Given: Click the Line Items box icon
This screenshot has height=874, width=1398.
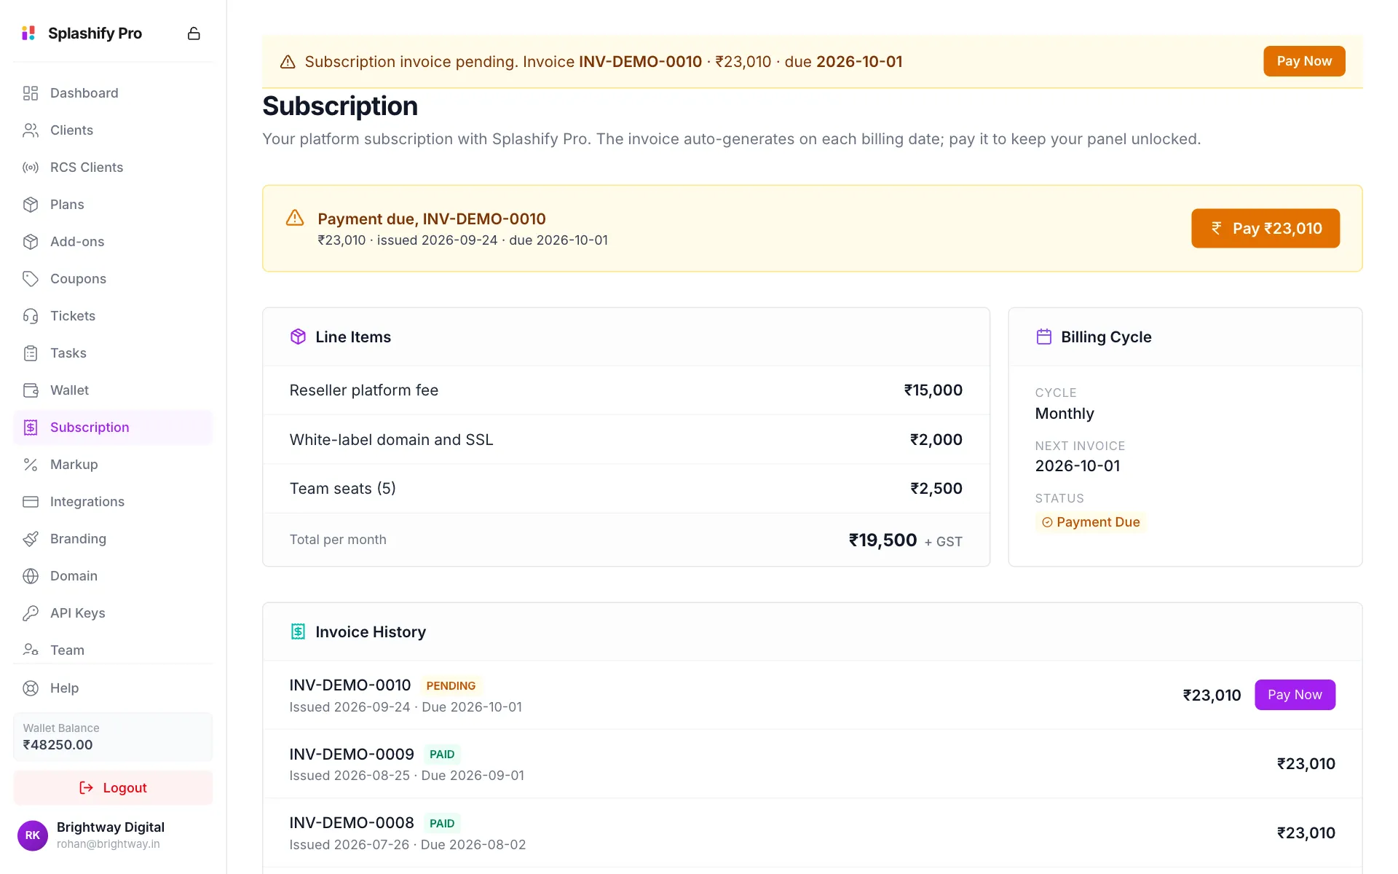Looking at the screenshot, I should pyautogui.click(x=298, y=336).
